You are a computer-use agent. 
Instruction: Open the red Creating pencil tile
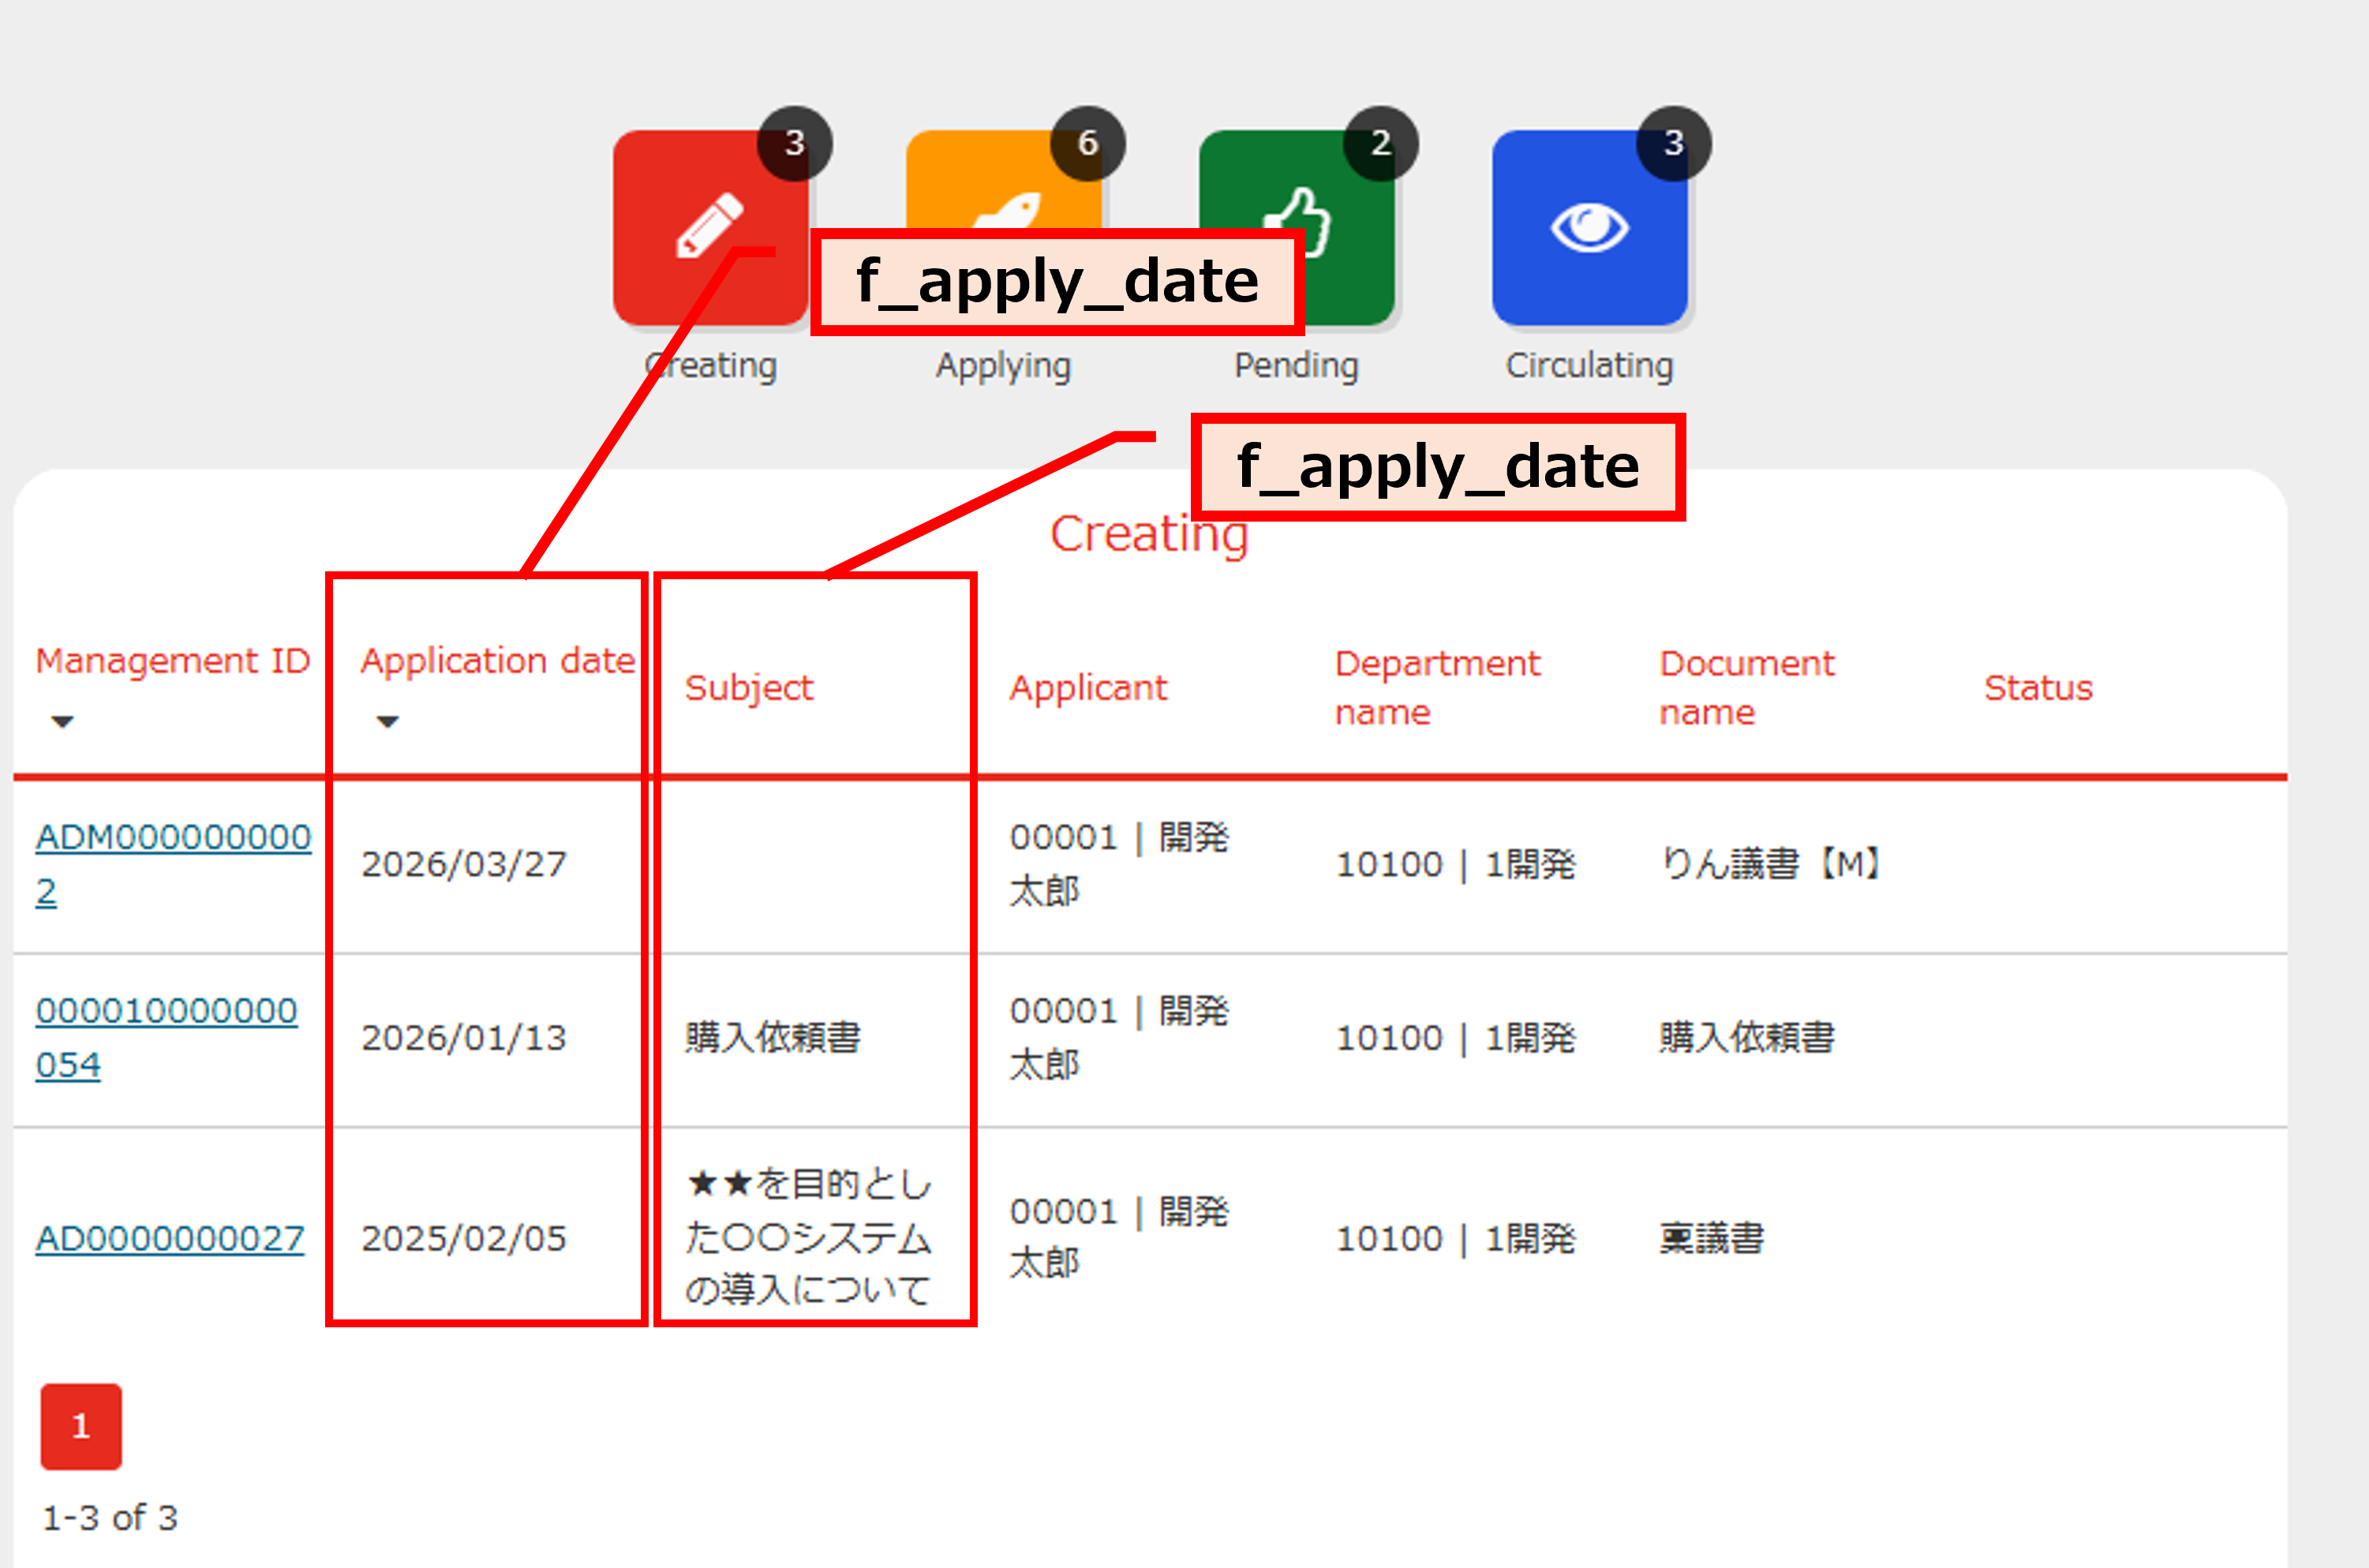click(x=710, y=227)
